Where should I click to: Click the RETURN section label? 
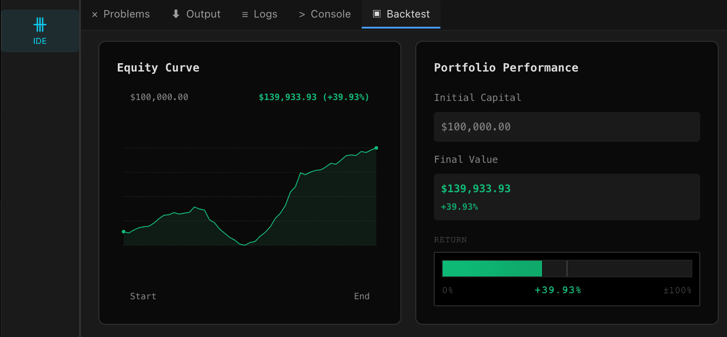coord(451,240)
